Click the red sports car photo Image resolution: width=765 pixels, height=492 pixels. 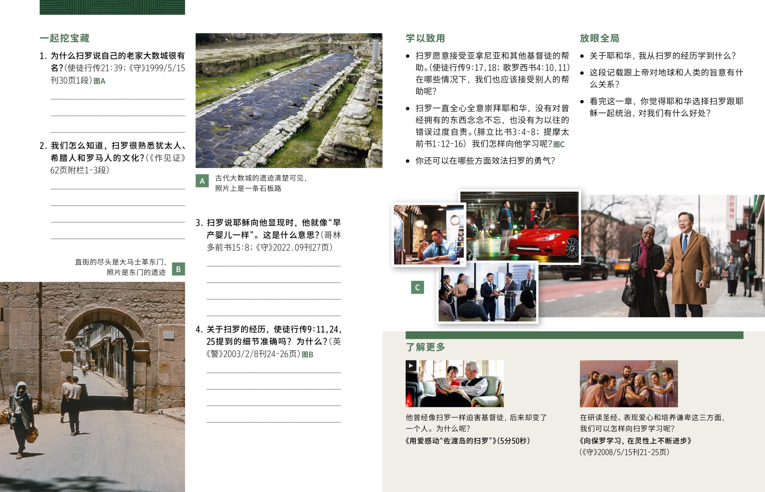click(x=519, y=227)
